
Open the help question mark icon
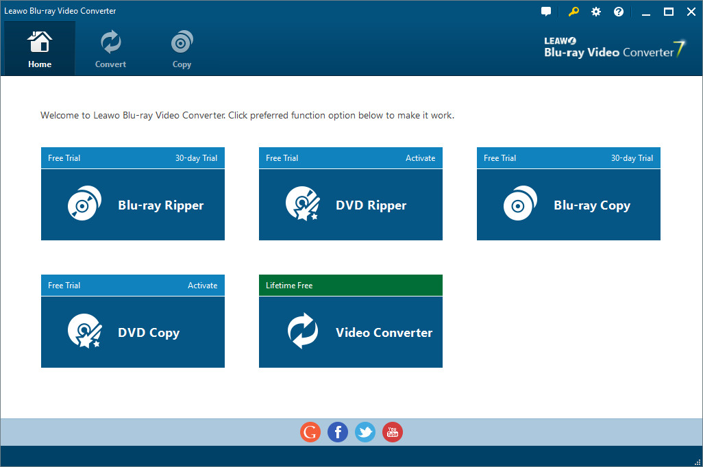click(x=618, y=11)
